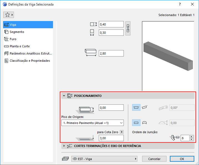Open the Segmento settings page
Screen dimensions: 199x165
[28, 32]
